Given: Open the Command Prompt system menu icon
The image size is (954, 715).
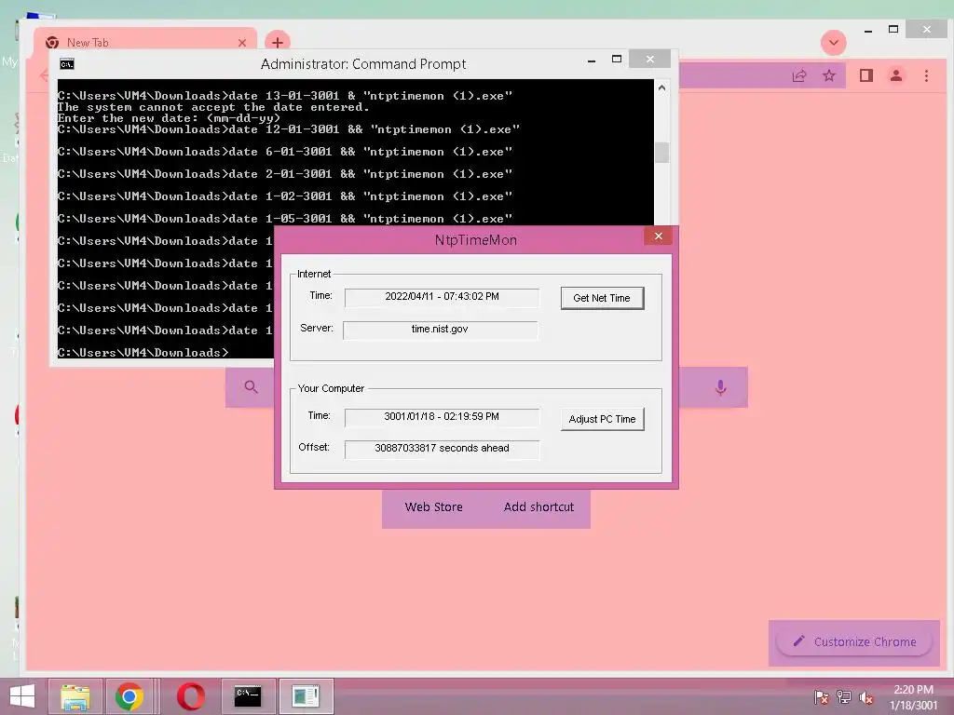Looking at the screenshot, I should point(67,64).
